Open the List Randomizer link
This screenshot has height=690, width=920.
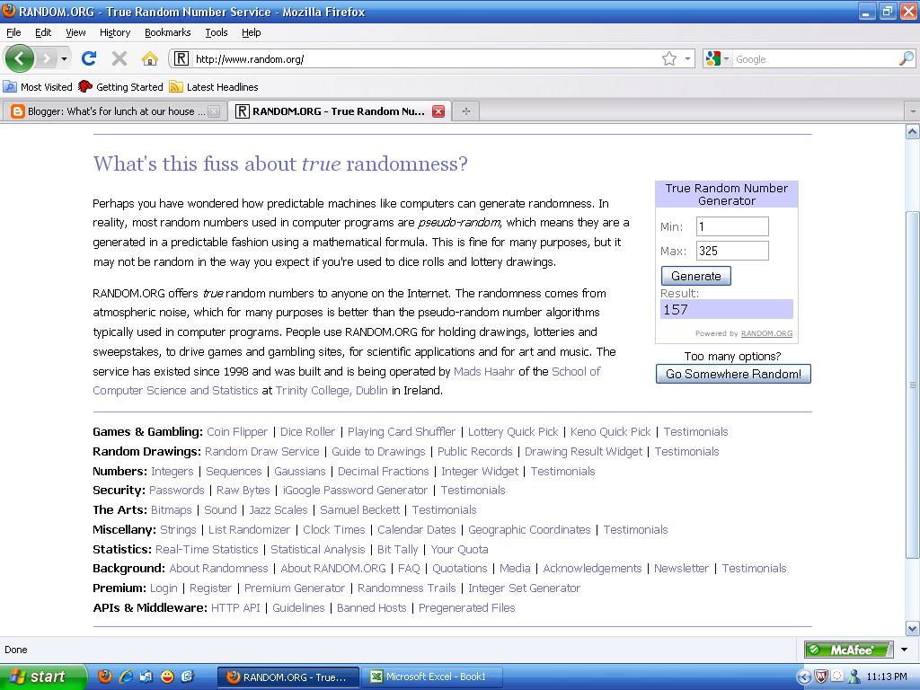(250, 529)
